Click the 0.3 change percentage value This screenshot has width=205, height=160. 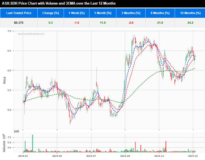pos(51,23)
